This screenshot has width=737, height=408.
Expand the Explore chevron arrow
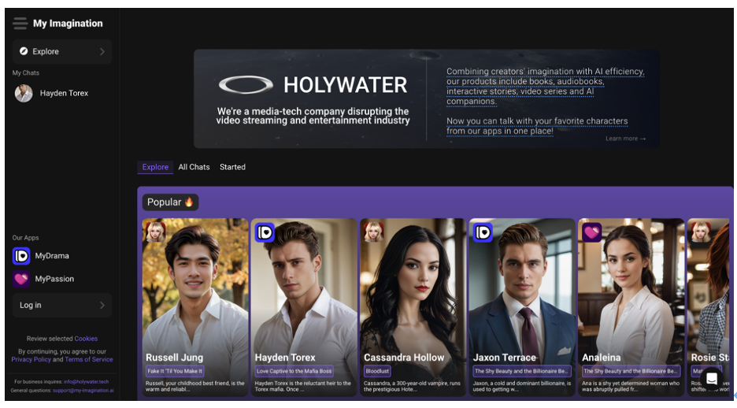[102, 52]
